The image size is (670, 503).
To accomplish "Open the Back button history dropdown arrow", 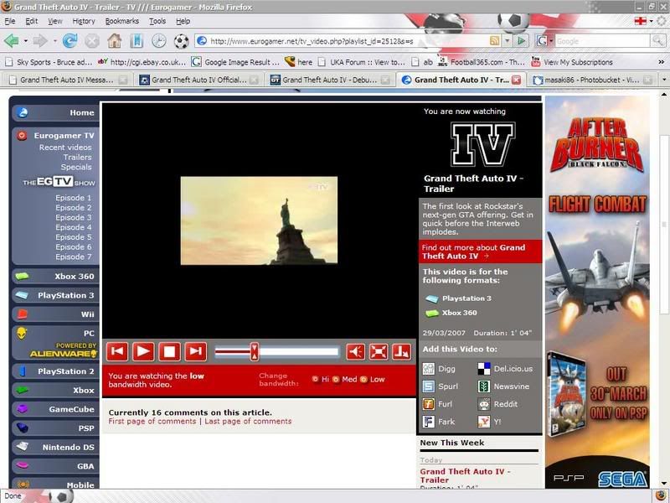I will point(25,41).
